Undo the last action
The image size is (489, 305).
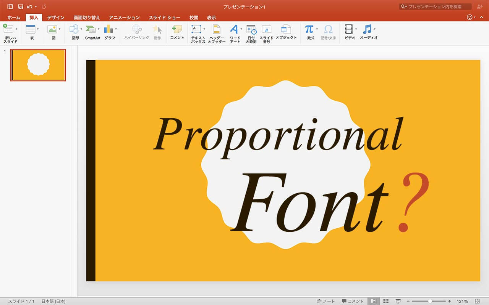click(30, 6)
